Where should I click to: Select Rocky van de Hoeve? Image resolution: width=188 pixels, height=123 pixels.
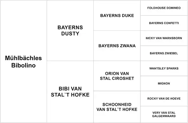click(164, 99)
